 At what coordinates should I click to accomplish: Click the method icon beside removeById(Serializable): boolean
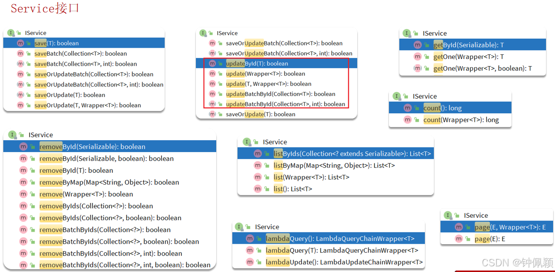click(x=23, y=146)
